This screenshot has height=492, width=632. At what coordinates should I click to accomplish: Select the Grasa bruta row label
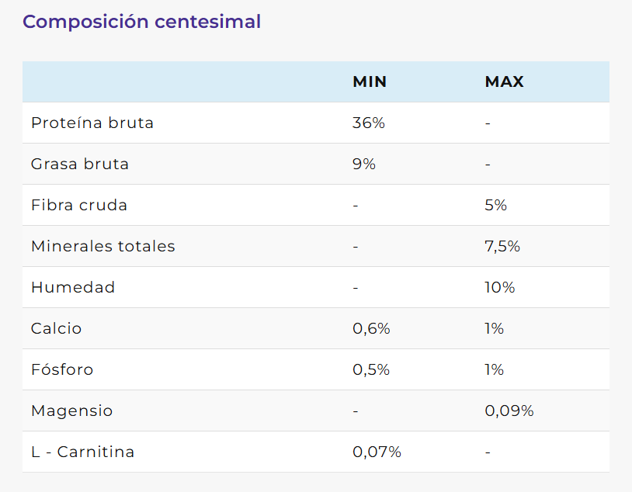pos(80,164)
